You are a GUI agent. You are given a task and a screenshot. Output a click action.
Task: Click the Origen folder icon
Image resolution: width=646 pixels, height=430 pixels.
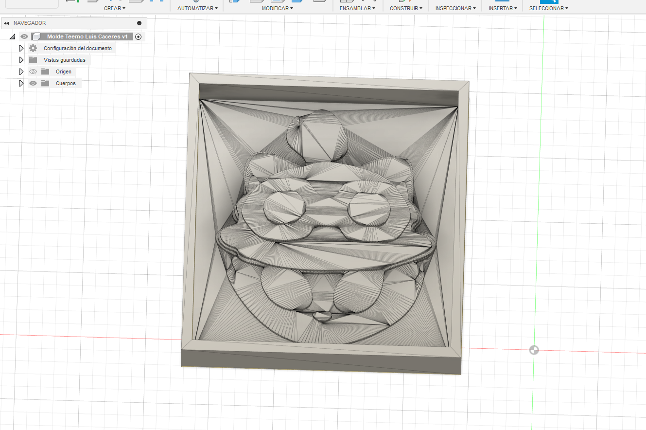click(x=45, y=72)
